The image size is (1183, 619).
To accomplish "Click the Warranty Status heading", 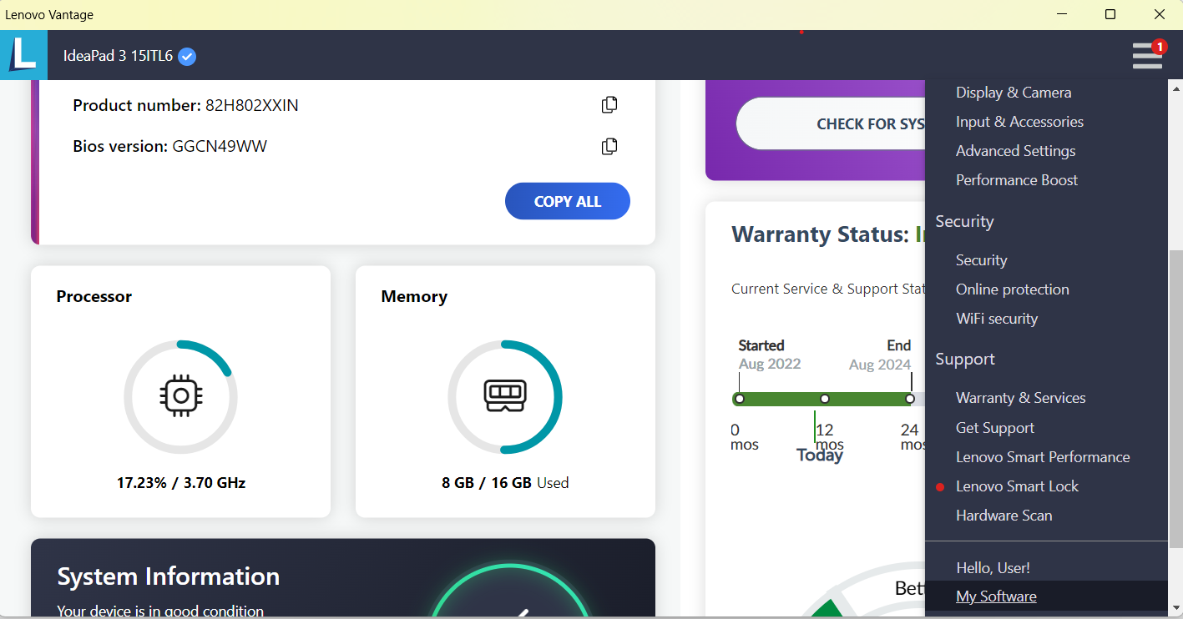I will (x=828, y=234).
